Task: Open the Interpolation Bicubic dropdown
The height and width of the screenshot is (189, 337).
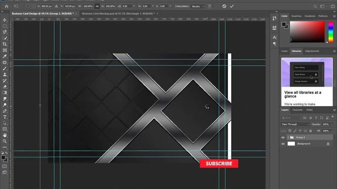Action: [x=198, y=6]
